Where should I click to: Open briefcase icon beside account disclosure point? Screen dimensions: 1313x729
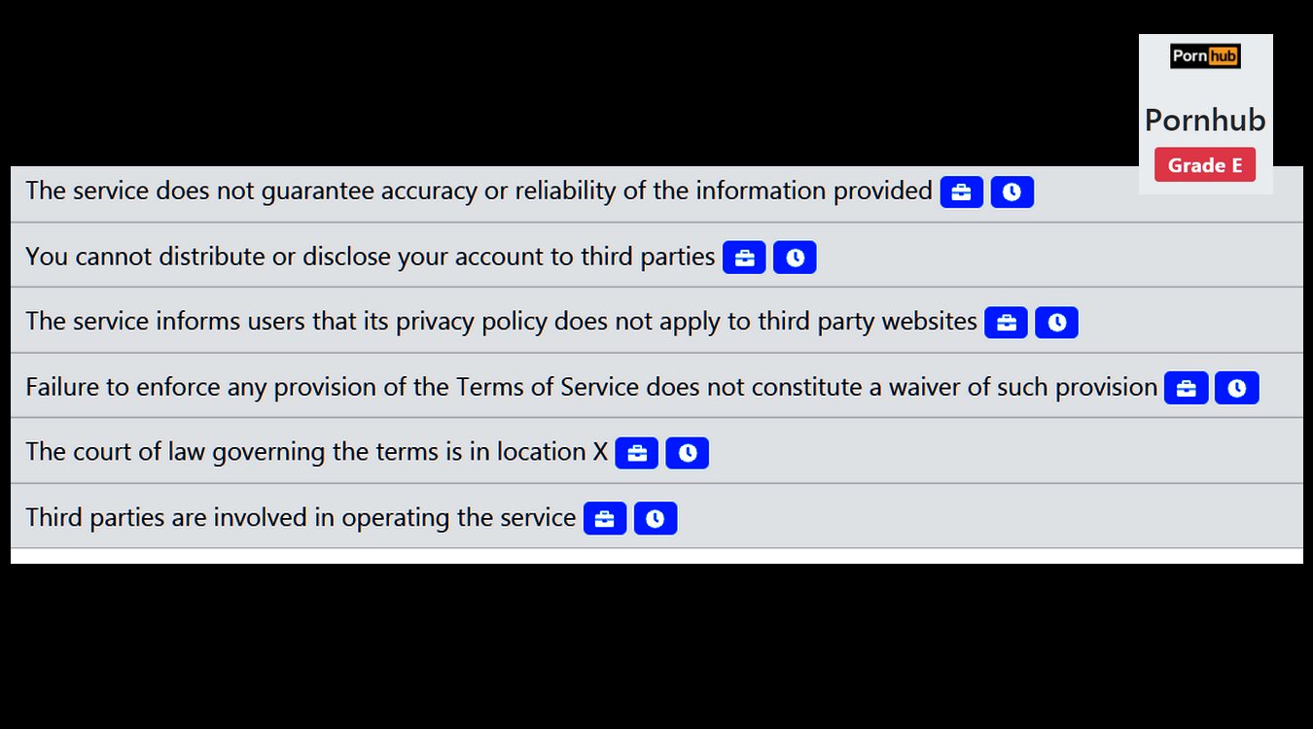click(744, 258)
